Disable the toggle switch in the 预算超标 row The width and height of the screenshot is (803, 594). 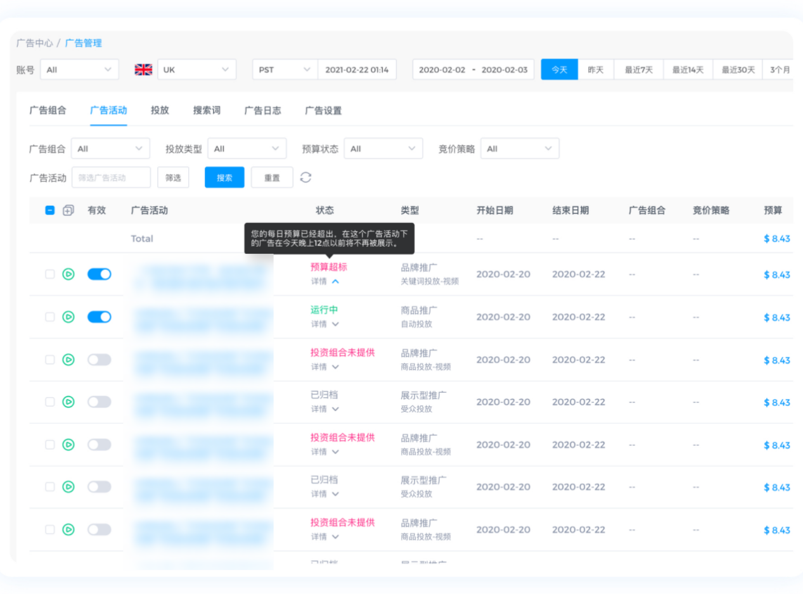pos(99,274)
